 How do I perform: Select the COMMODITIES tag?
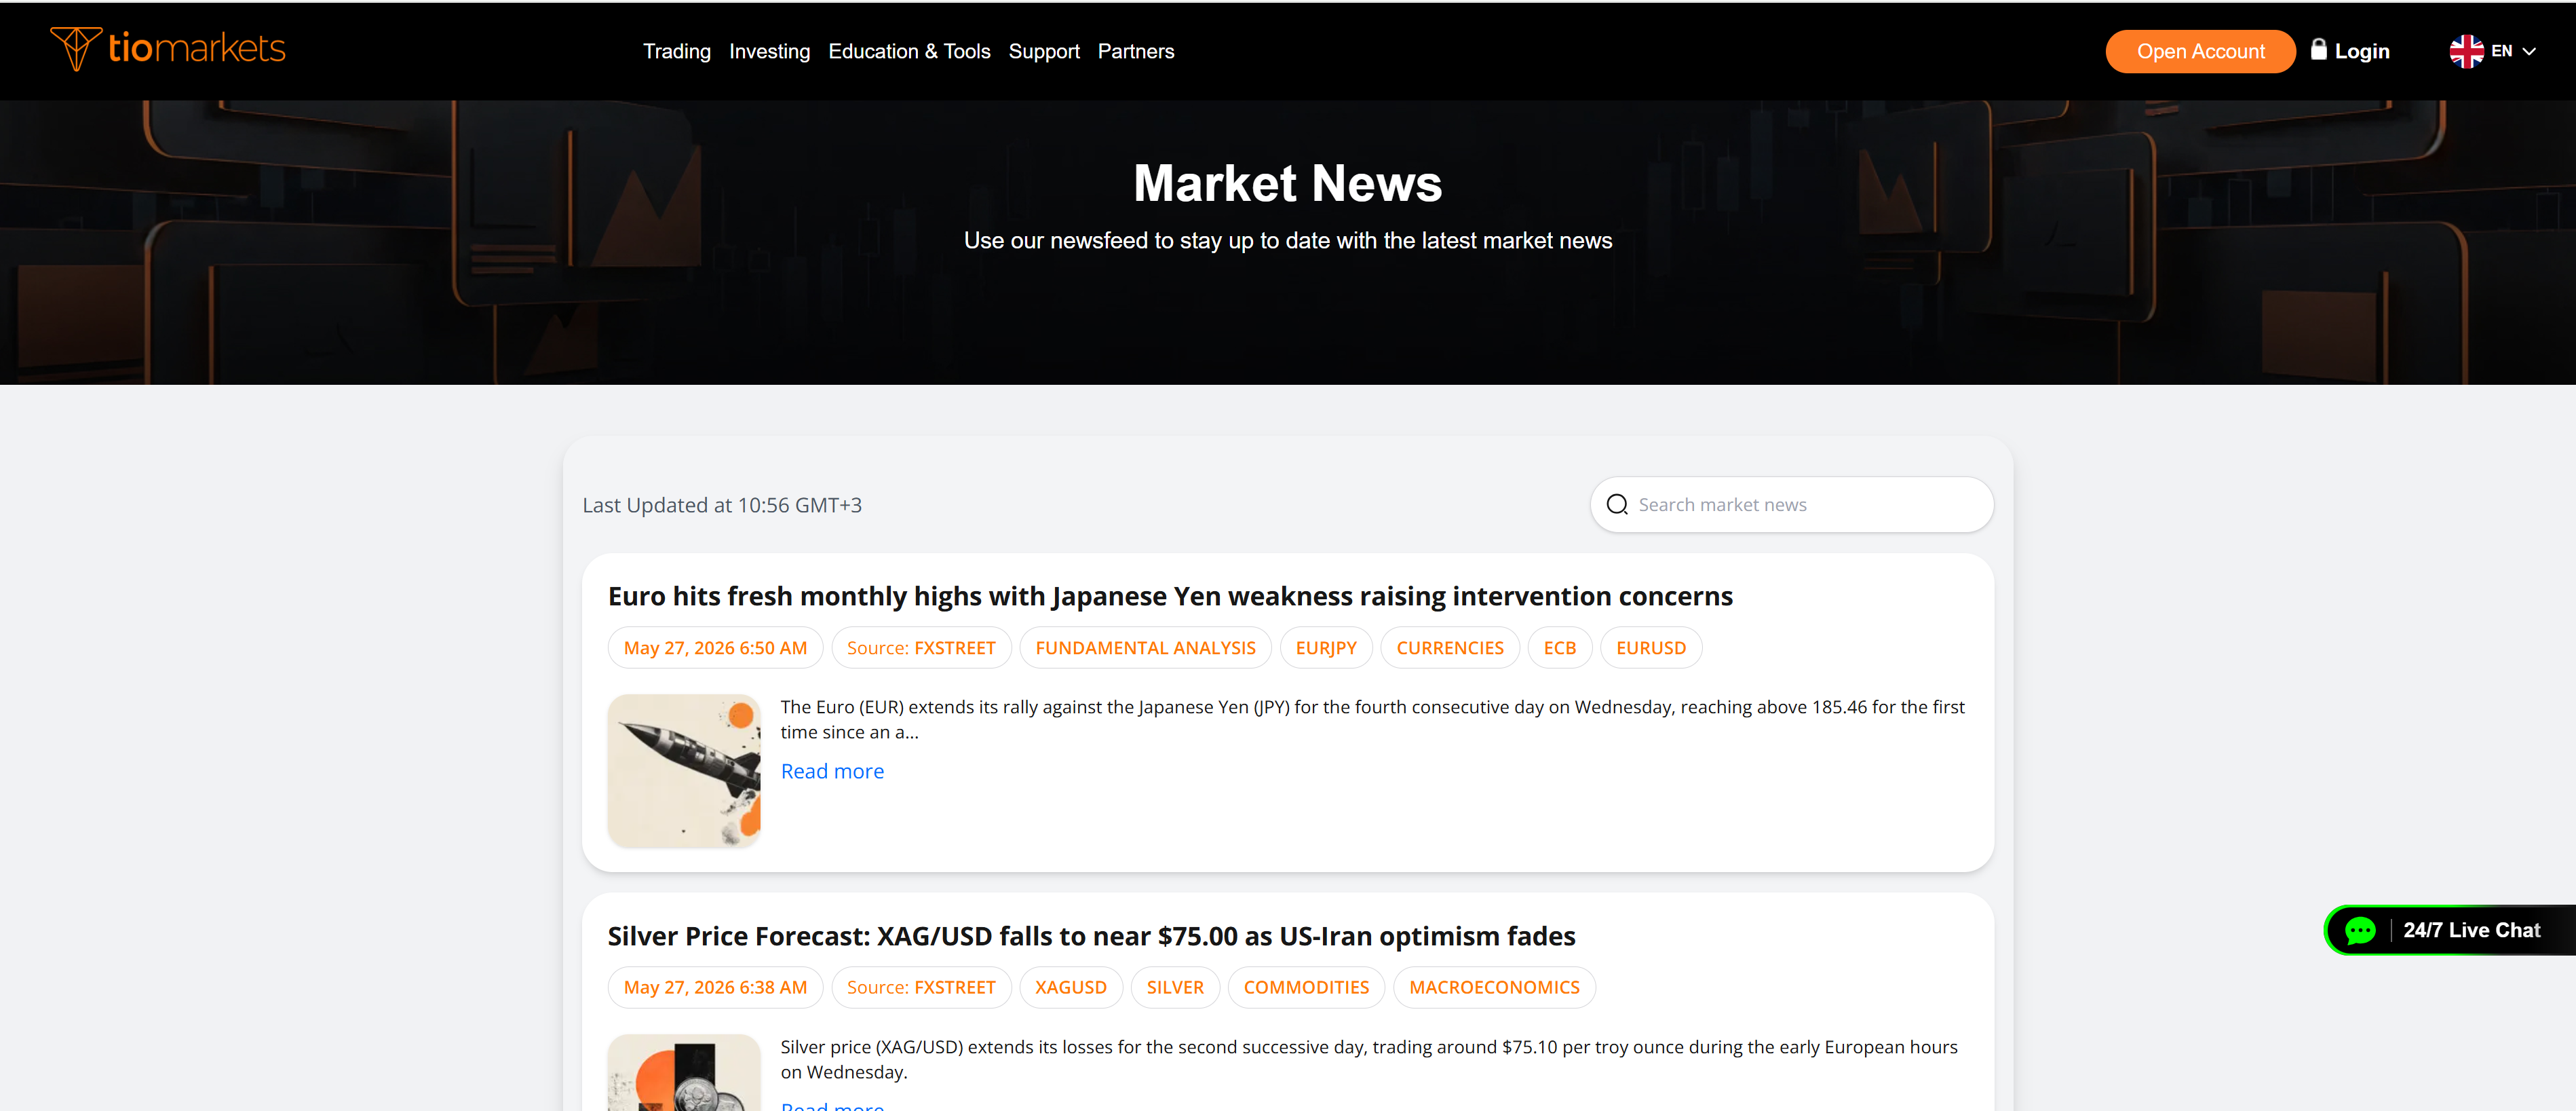coord(1305,987)
